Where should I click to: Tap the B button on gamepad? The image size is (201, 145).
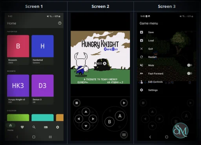pyautogui.click(x=110, y=122)
